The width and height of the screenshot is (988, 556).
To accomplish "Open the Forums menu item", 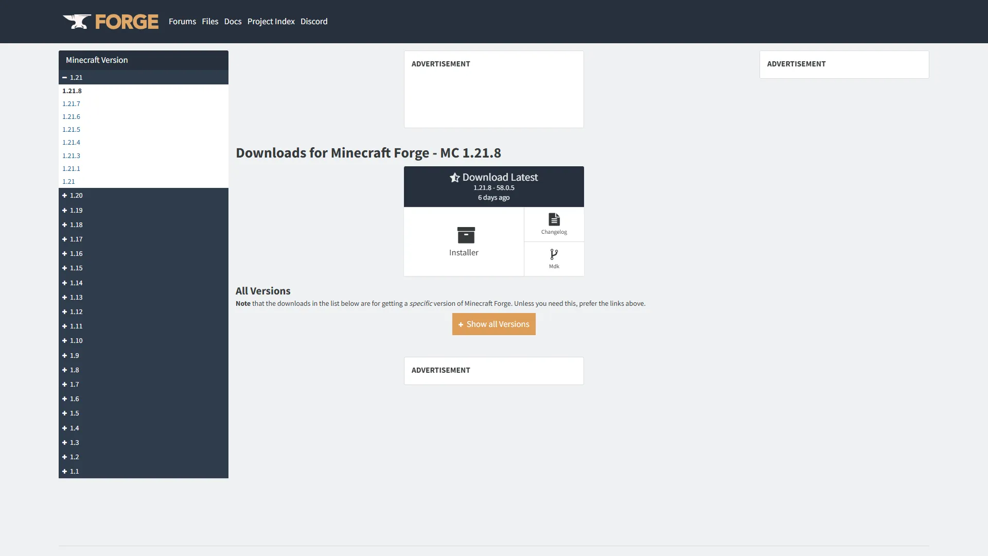I will coord(182,21).
